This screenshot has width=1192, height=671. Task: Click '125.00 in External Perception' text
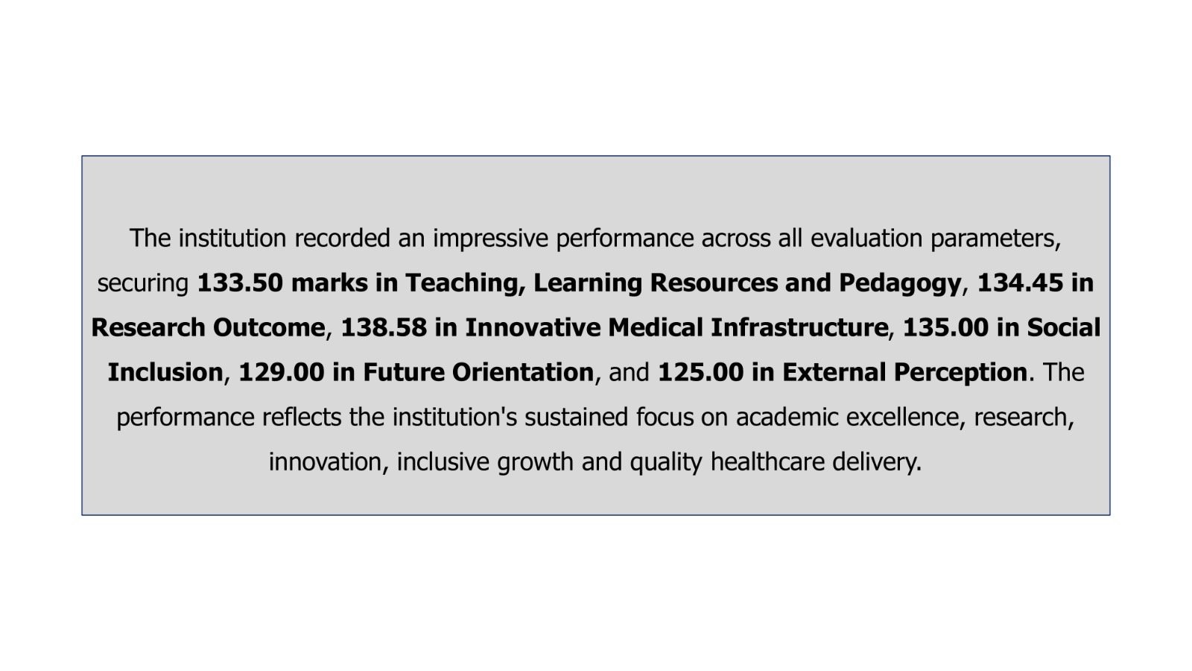(843, 372)
